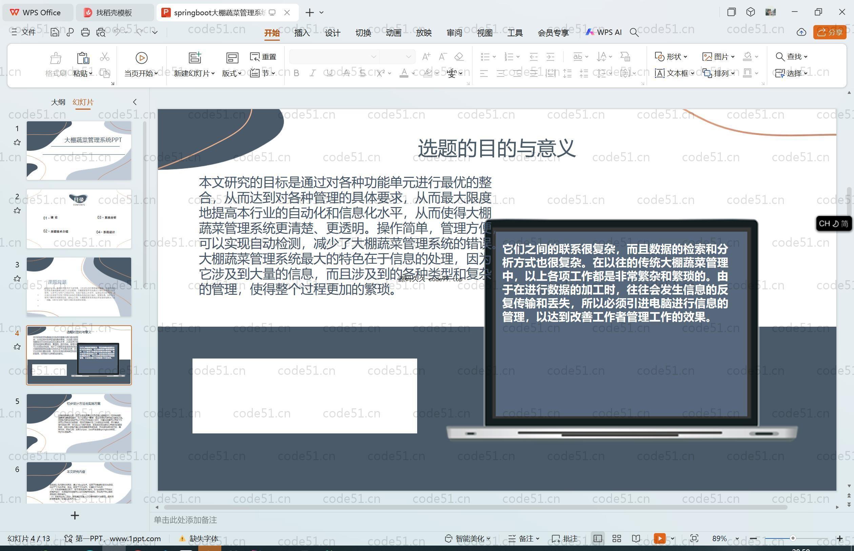This screenshot has width=854, height=551.
Task: Switch to slide sorter grid view
Action: 616,538
